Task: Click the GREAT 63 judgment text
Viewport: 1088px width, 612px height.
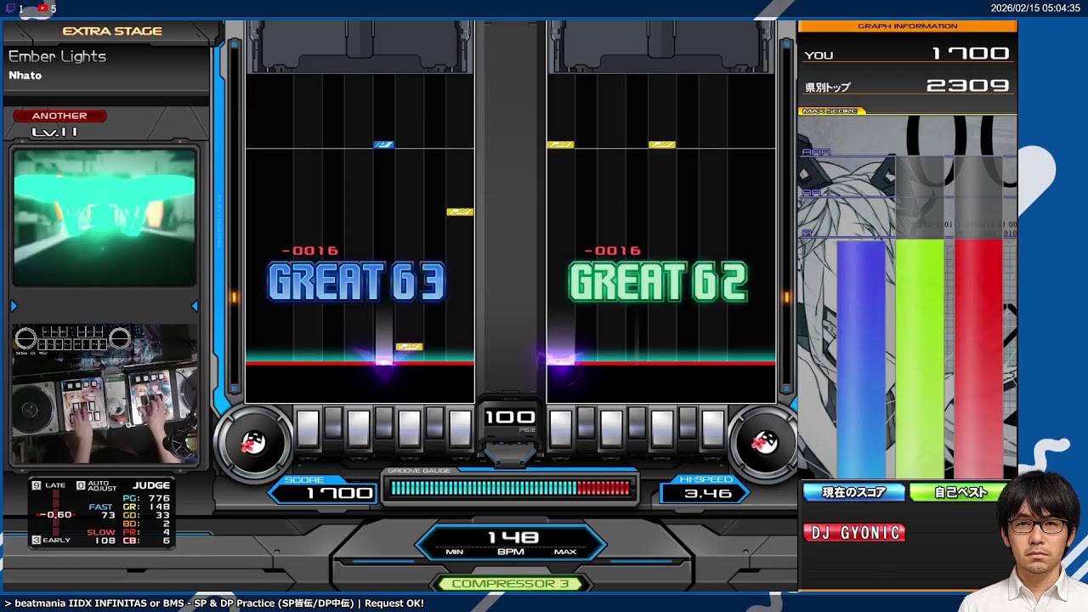Action: pos(356,282)
